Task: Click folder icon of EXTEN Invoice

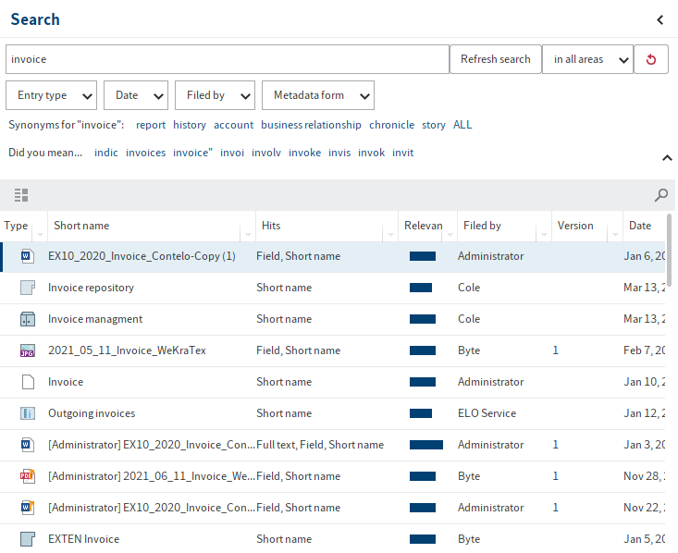Action: 27,539
